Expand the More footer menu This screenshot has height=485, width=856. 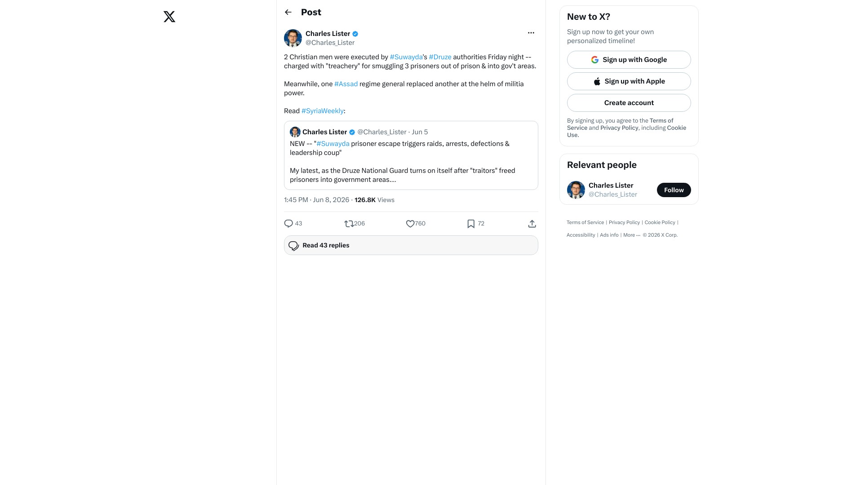click(631, 235)
